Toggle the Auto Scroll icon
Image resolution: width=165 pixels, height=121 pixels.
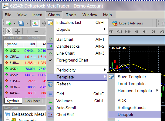pyautogui.click(x=50, y=108)
